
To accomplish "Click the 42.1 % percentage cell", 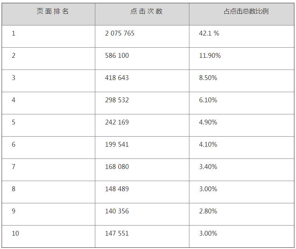I will point(209,34).
